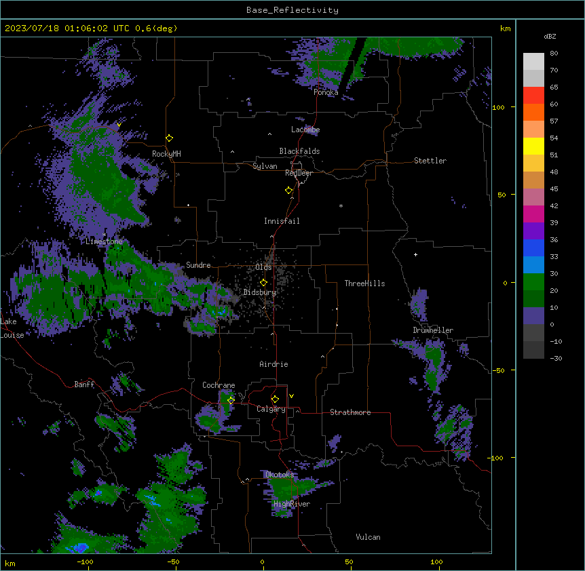Click the km unit label at bottom left
Screen dimensions: 585x571
tap(10, 563)
